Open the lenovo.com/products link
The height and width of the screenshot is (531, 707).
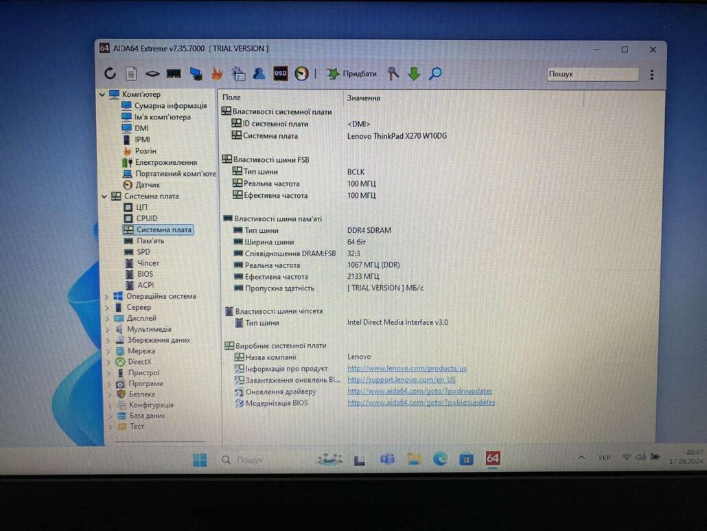pos(407,368)
